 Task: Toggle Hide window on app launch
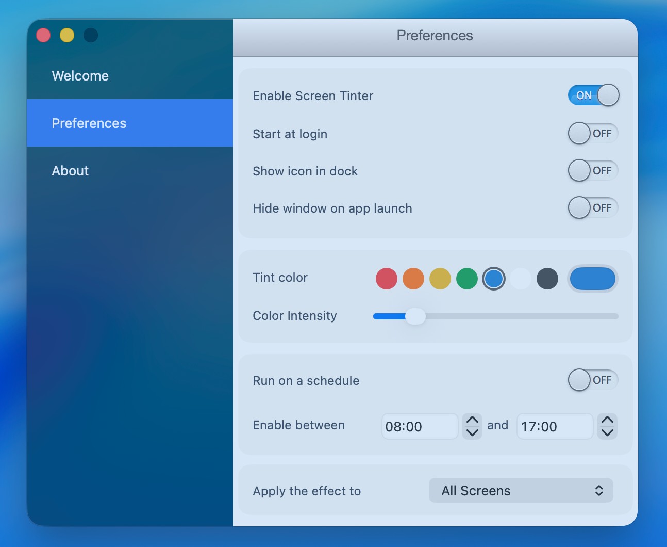593,208
